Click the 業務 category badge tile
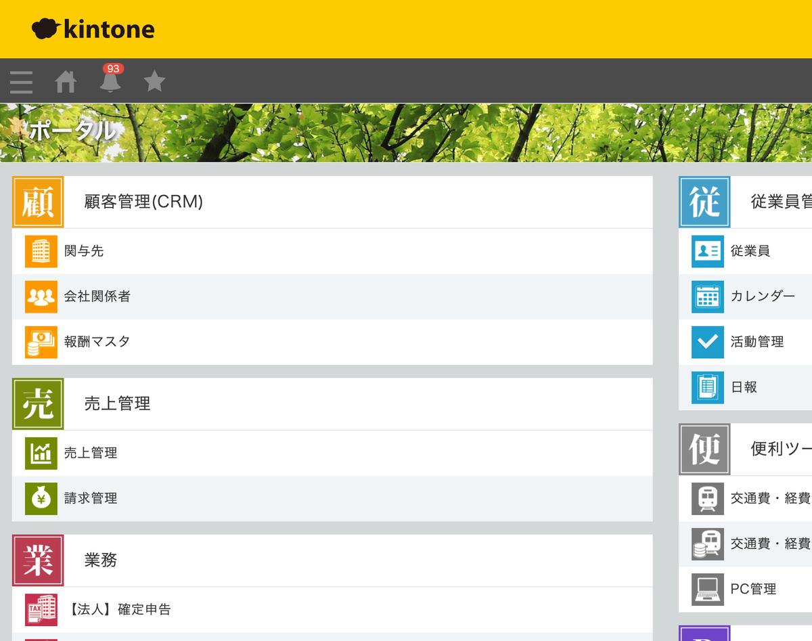This screenshot has height=641, width=812. (37, 560)
